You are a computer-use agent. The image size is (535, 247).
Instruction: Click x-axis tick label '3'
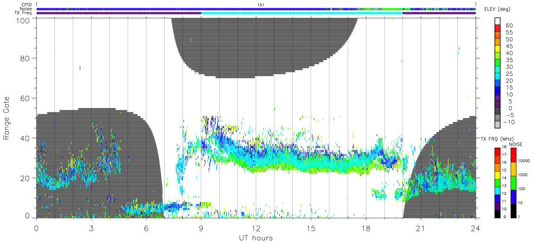(x=91, y=228)
